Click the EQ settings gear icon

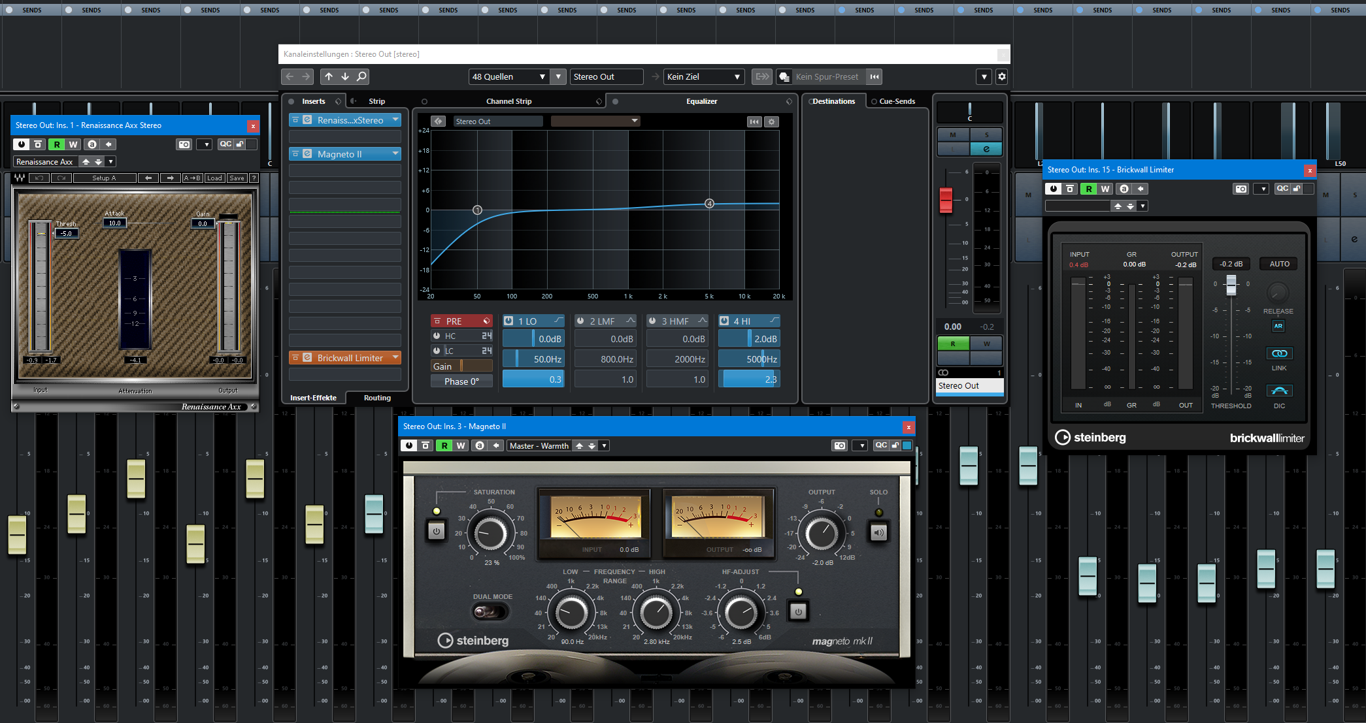point(772,121)
